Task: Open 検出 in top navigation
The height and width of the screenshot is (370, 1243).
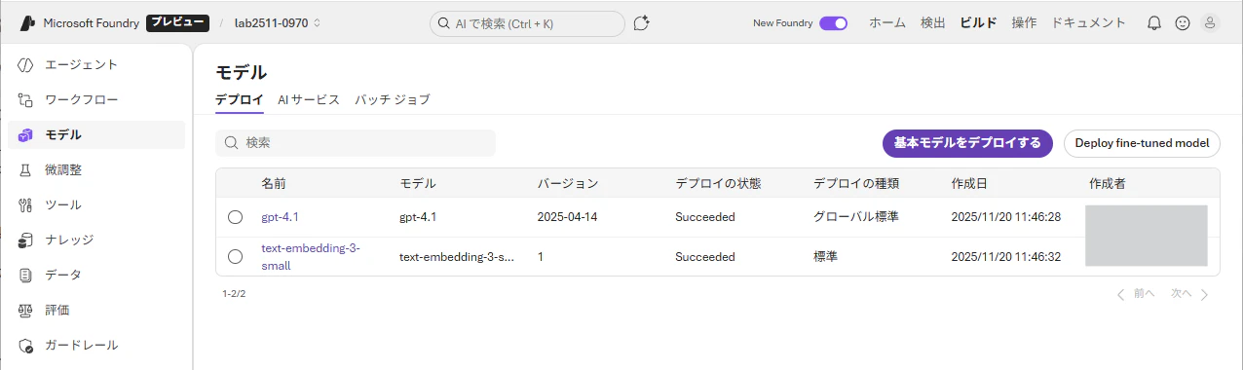Action: (x=933, y=22)
